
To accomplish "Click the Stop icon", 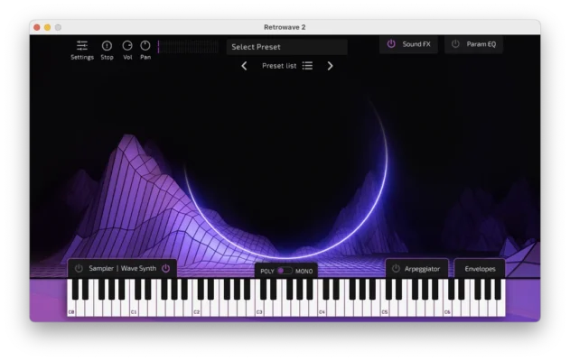I will (107, 46).
